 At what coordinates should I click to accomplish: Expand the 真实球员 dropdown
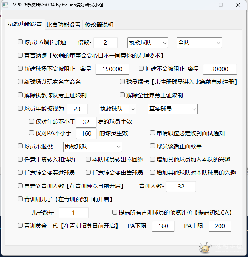coord(172,109)
